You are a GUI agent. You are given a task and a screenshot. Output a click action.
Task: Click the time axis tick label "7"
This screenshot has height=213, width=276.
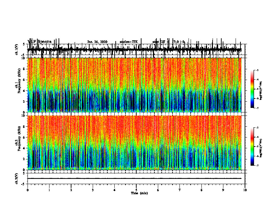[x=180, y=190]
